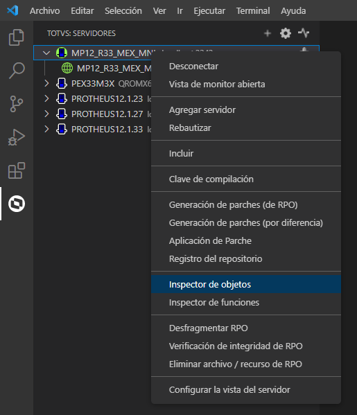Image resolution: width=357 pixels, height=415 pixels.
Task: Open the Extensions view
Action: click(17, 170)
